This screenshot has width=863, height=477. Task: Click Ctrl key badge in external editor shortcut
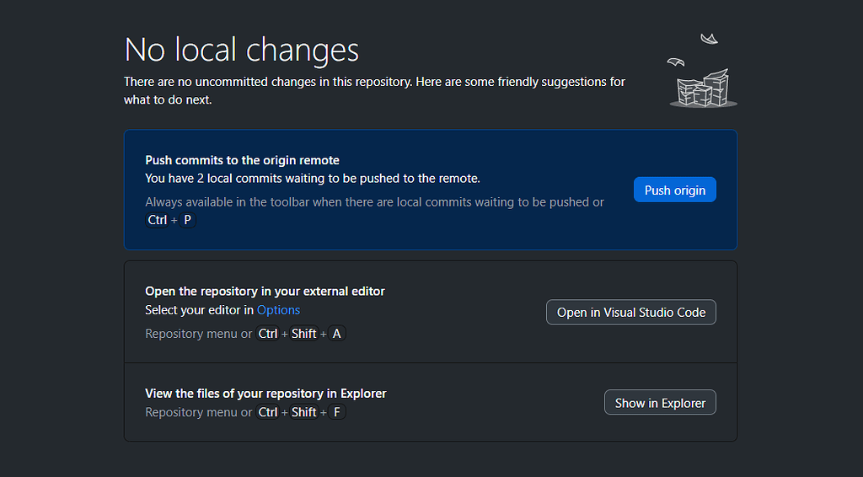click(x=268, y=334)
